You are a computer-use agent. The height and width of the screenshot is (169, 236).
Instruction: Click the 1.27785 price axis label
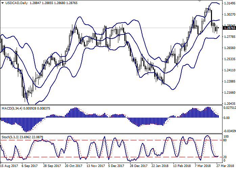coord(230,37)
